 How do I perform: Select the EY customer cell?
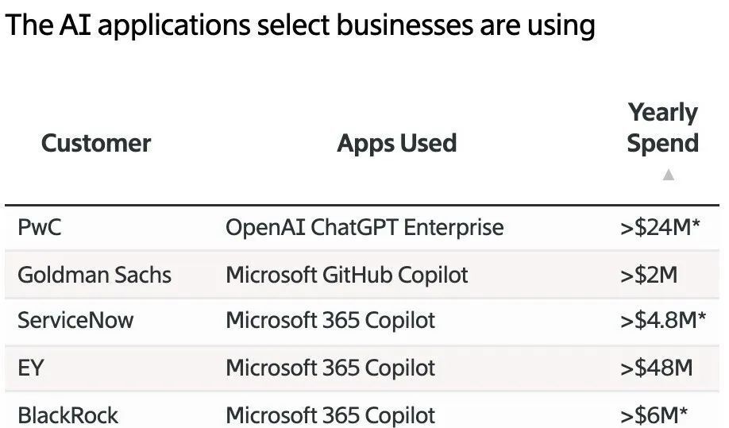pos(30,368)
